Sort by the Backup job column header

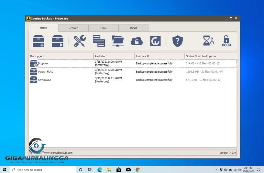61,56
